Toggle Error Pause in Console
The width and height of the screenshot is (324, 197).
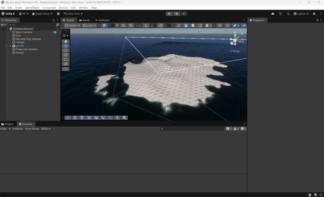(x=32, y=128)
